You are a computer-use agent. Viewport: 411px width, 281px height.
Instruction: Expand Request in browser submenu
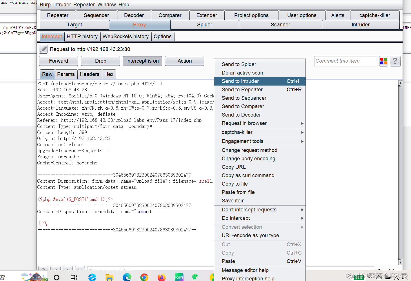pyautogui.click(x=260, y=123)
